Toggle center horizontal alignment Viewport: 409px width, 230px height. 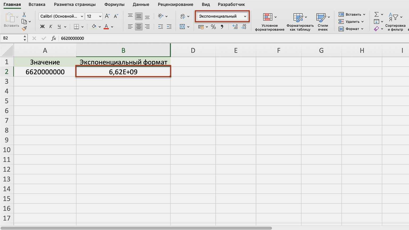pyautogui.click(x=139, y=27)
